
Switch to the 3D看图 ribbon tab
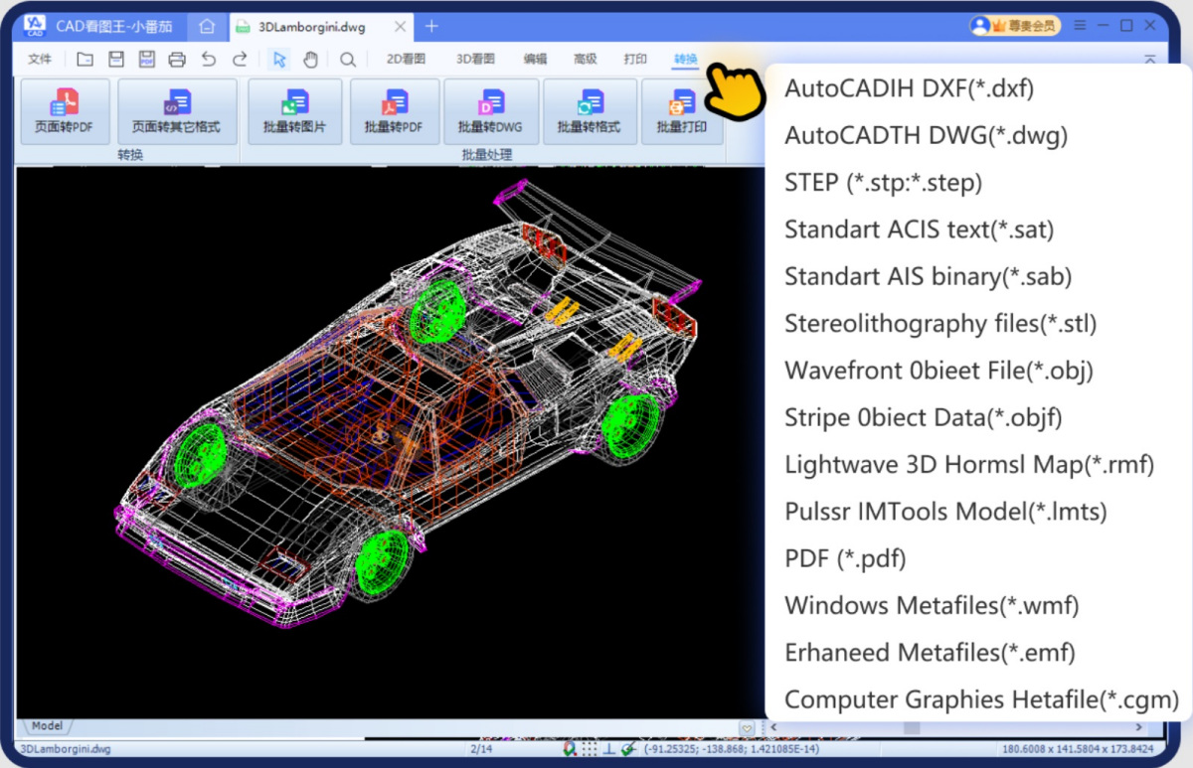click(475, 60)
